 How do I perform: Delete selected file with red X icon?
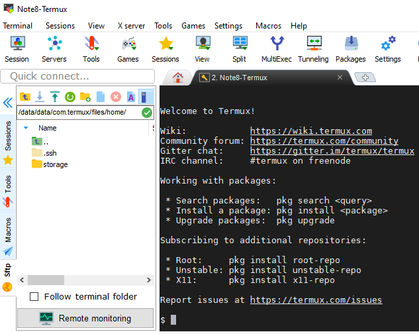pos(116,97)
